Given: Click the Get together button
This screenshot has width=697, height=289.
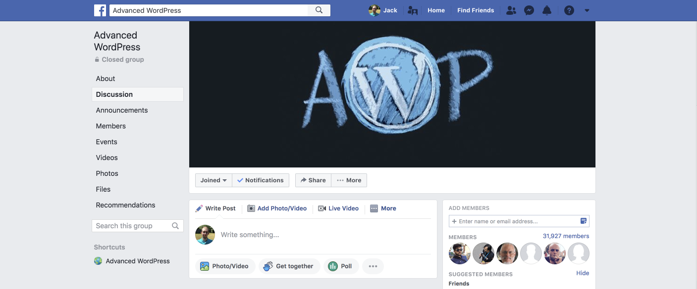Looking at the screenshot, I should tap(290, 266).
